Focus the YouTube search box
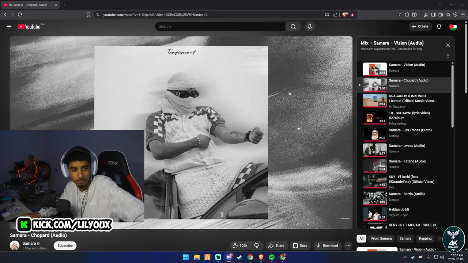This screenshot has height=263, width=468. pos(220,26)
